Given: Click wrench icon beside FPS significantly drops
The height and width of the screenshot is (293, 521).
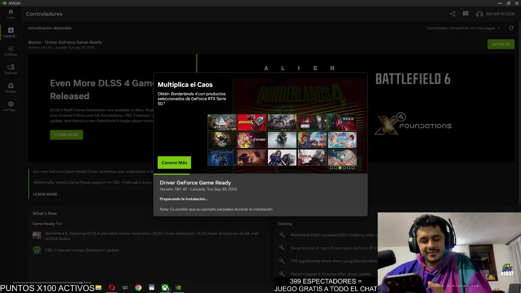Looking at the screenshot, I should [282, 261].
